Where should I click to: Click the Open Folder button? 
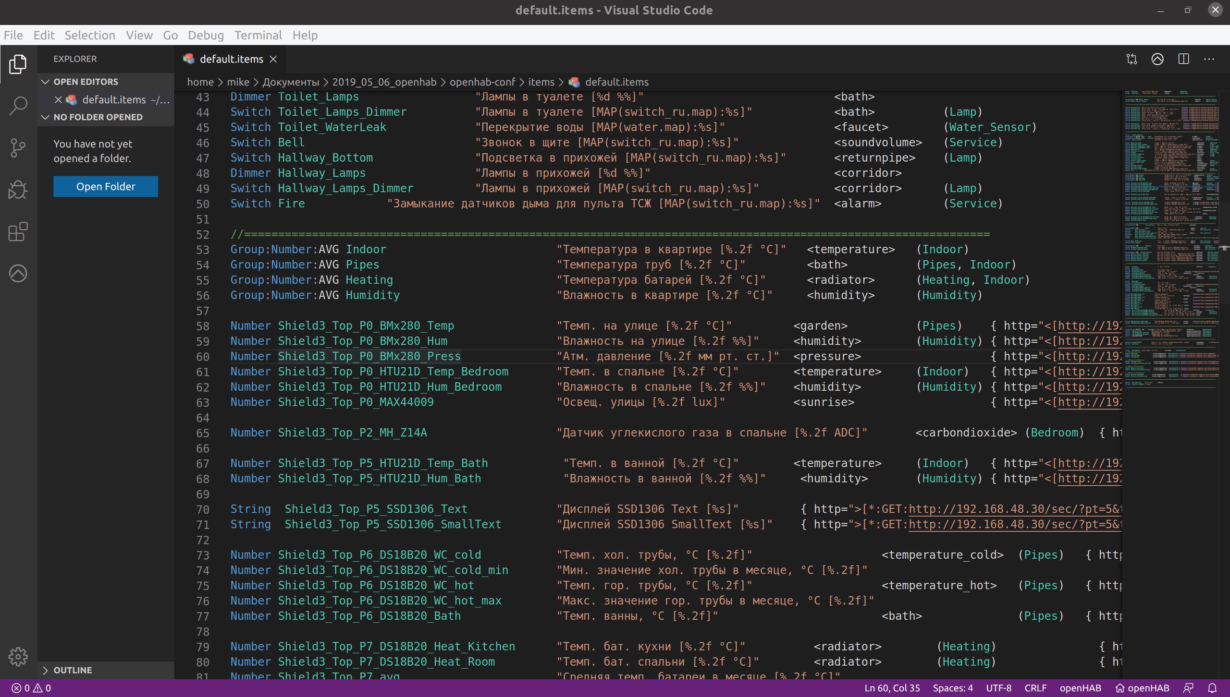pos(106,186)
